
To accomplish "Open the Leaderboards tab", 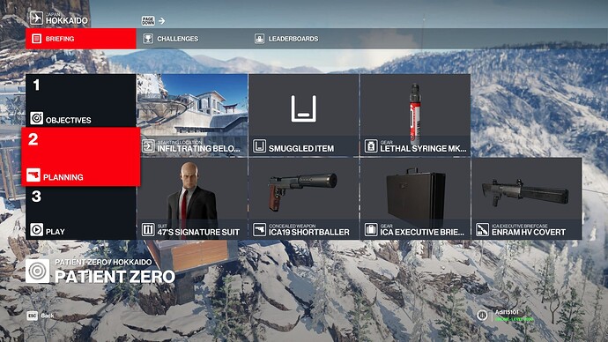I will [x=304, y=39].
